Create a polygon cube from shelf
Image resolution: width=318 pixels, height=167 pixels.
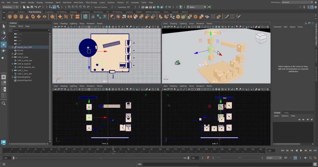pyautogui.click(x=16, y=17)
